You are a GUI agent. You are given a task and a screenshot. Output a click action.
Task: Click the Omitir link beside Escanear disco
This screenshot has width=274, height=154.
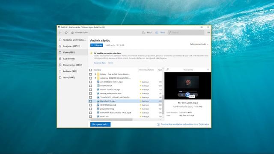(110, 63)
